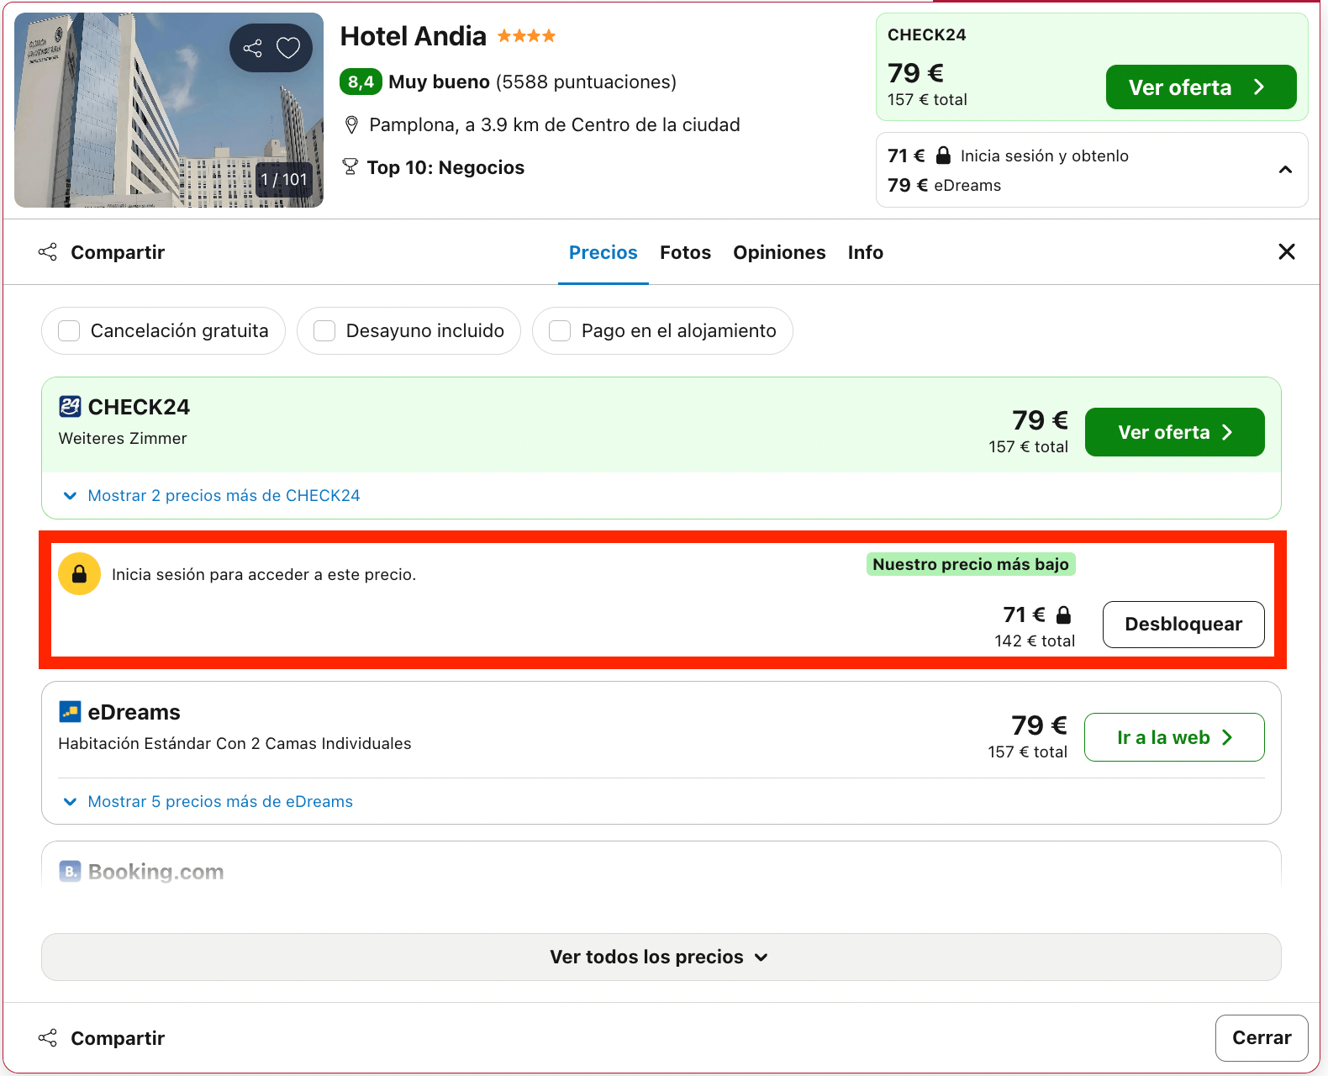Image resolution: width=1328 pixels, height=1076 pixels.
Task: Open the Fotos tab
Action: pyautogui.click(x=685, y=252)
